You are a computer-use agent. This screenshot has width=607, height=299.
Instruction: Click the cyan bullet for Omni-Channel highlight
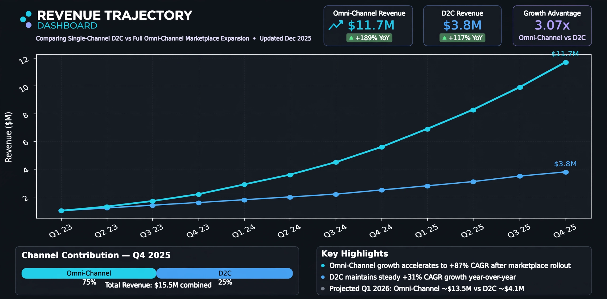(323, 266)
